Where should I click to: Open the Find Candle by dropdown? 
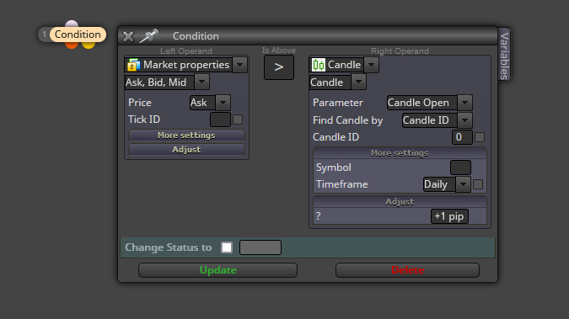tap(464, 120)
